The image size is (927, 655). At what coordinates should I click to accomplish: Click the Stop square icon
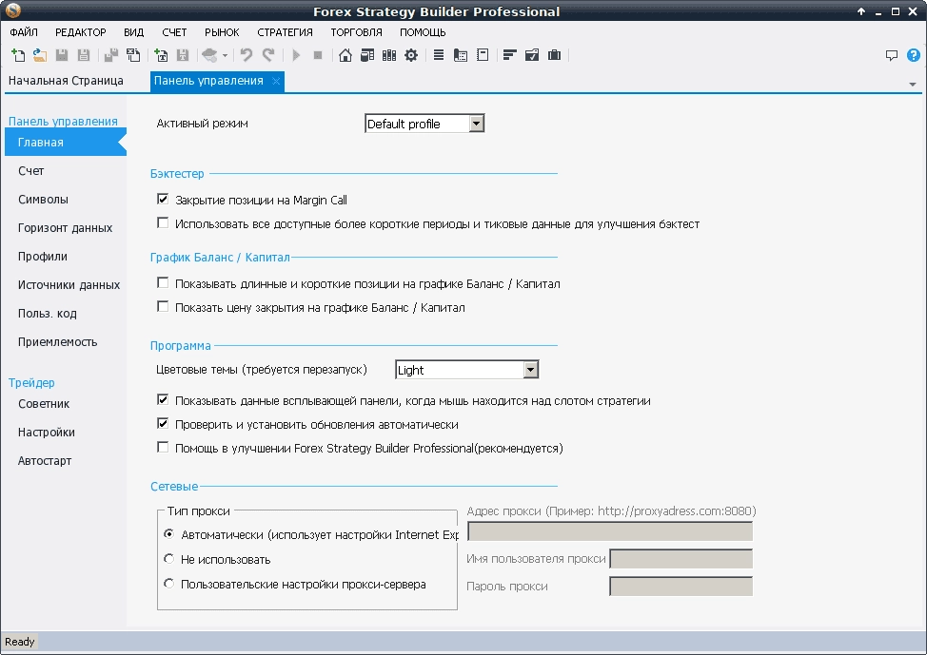coord(318,55)
